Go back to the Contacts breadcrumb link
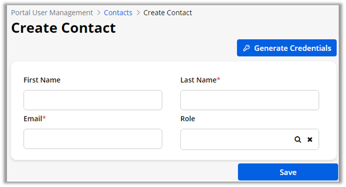 [x=118, y=13]
